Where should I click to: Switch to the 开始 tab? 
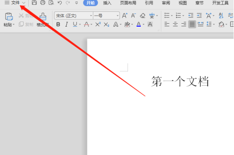click(x=90, y=3)
